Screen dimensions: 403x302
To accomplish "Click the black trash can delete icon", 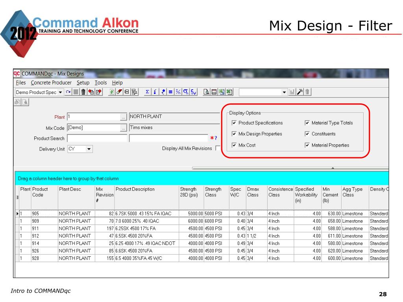I will click(83, 92).
